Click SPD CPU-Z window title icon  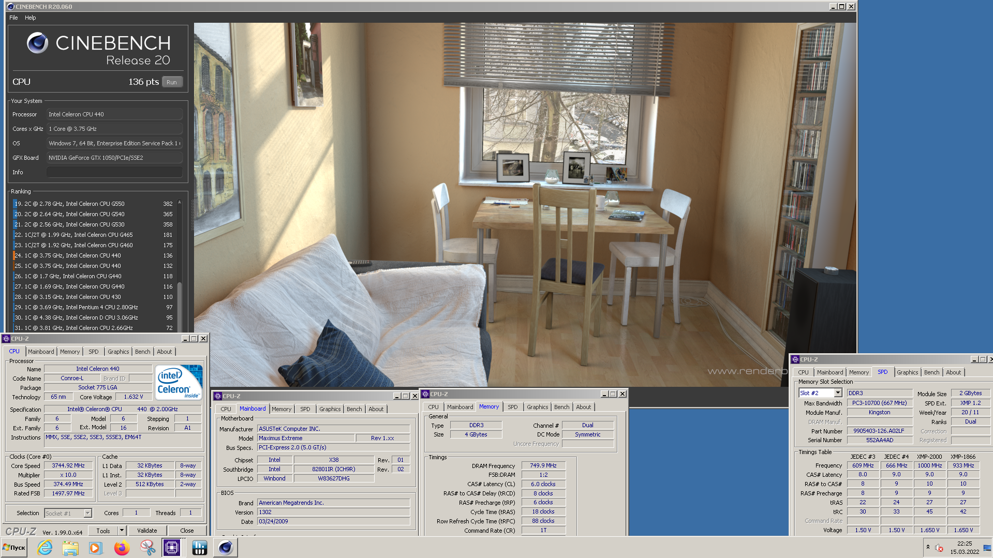(795, 359)
